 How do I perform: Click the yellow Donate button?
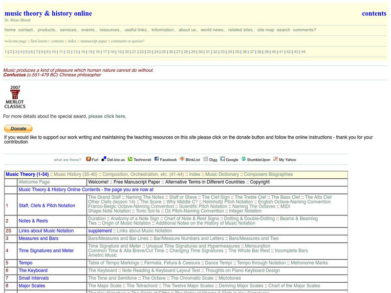coord(18,128)
